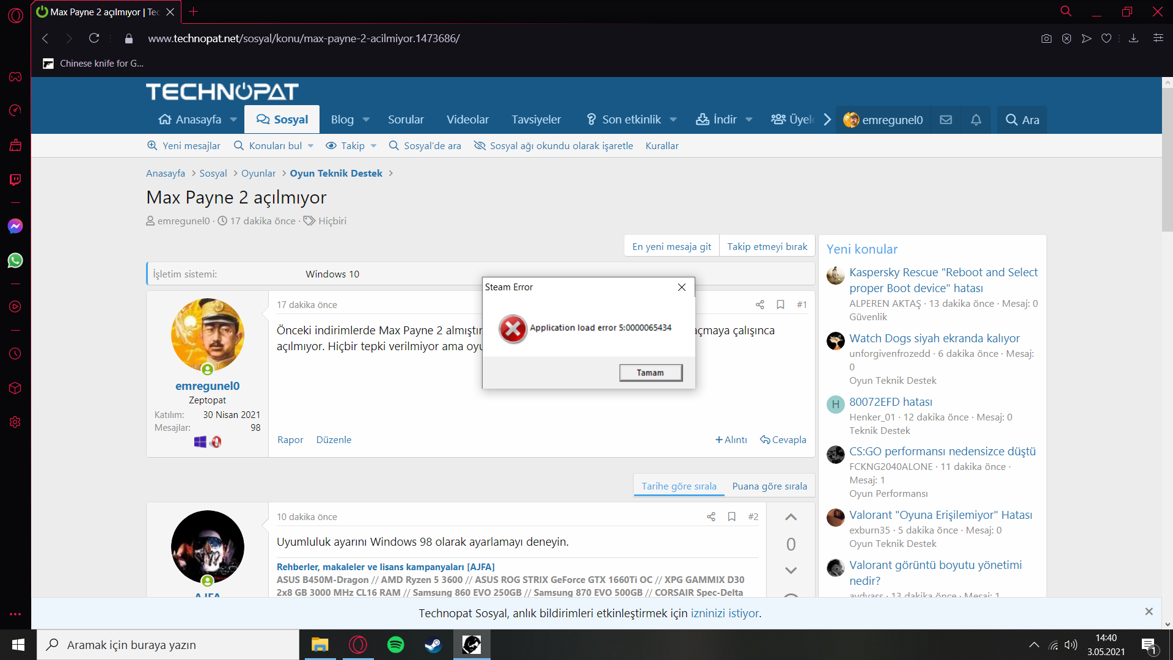This screenshot has width=1173, height=660.
Task: Take a page snapshot with camera icon
Action: (x=1047, y=38)
